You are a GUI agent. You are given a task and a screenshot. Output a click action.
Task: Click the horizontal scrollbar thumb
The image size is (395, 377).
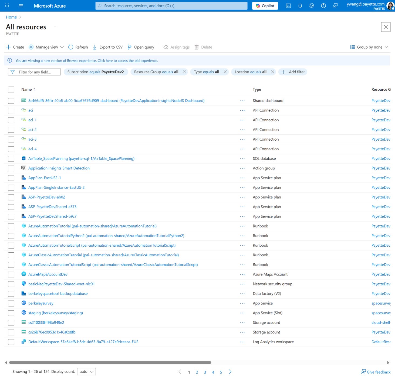tap(110, 362)
